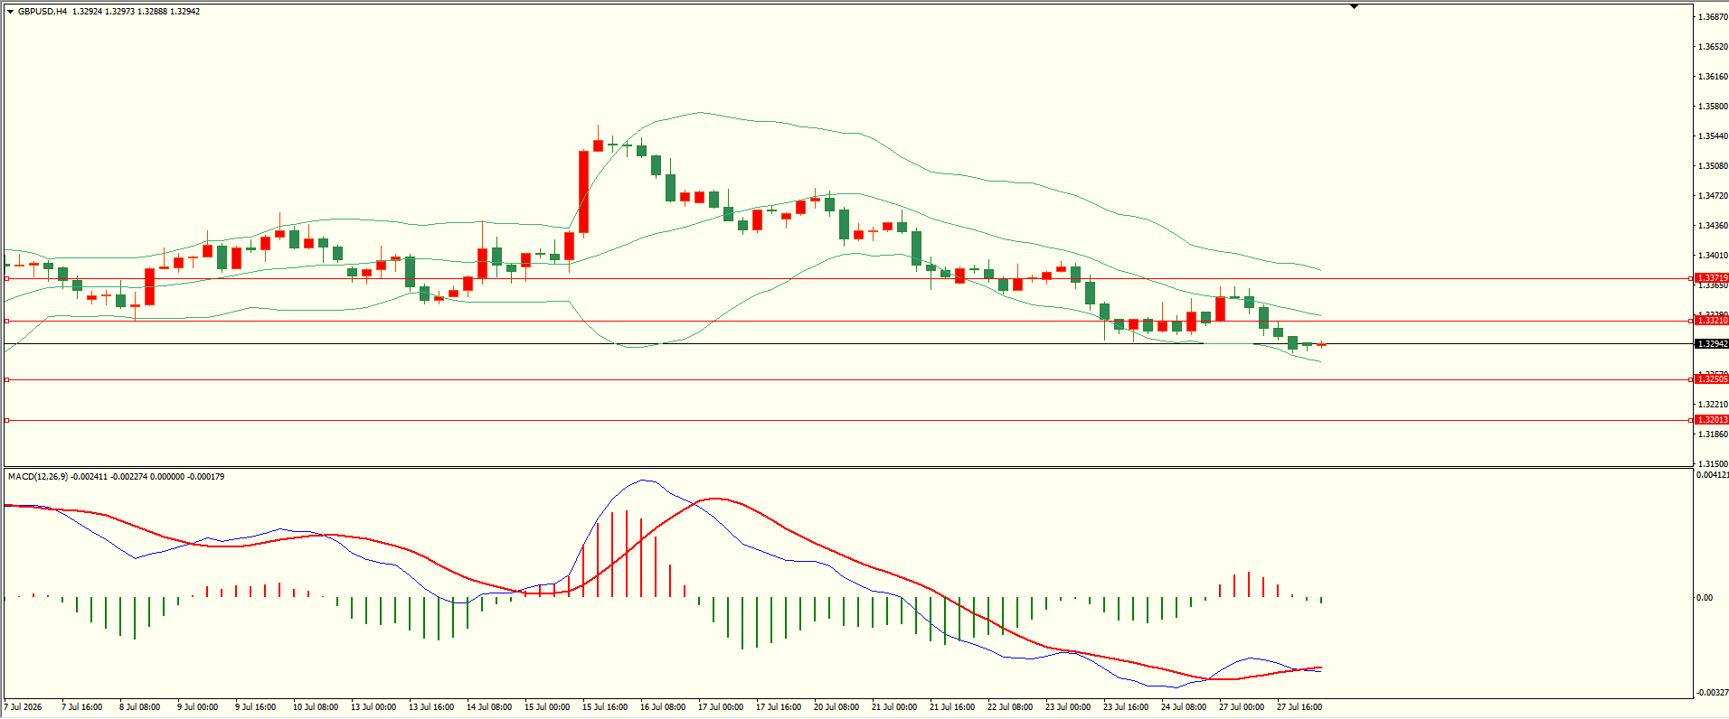Click the chart shift triangle marker at top
The height and width of the screenshot is (719, 1729).
[1354, 6]
